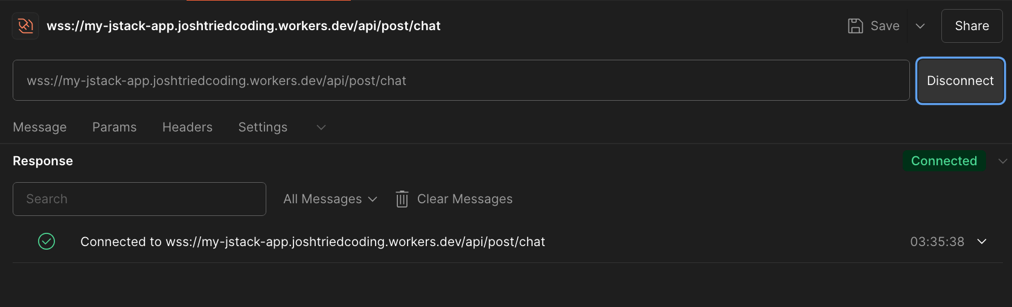Select the Settings tab
This screenshot has height=307, width=1012.
[x=263, y=127]
